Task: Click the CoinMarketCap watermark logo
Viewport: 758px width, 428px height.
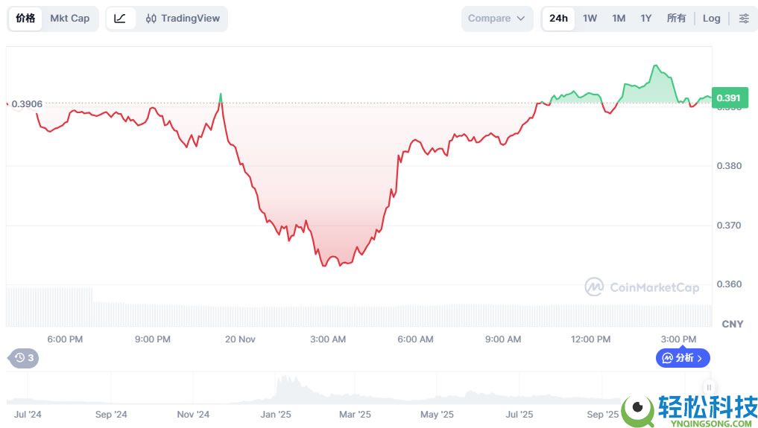Action: tap(642, 287)
